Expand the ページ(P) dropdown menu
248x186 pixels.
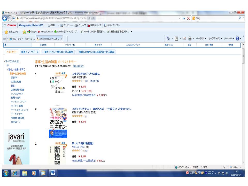coord(201,38)
